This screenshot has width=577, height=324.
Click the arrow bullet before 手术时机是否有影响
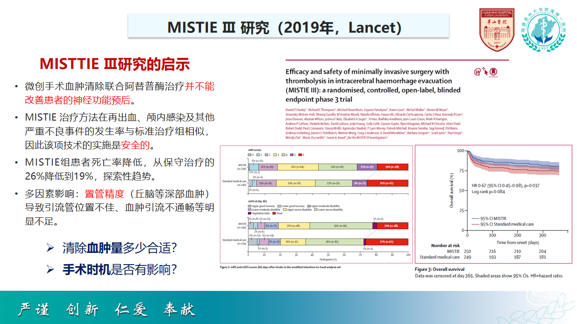pos(50,270)
